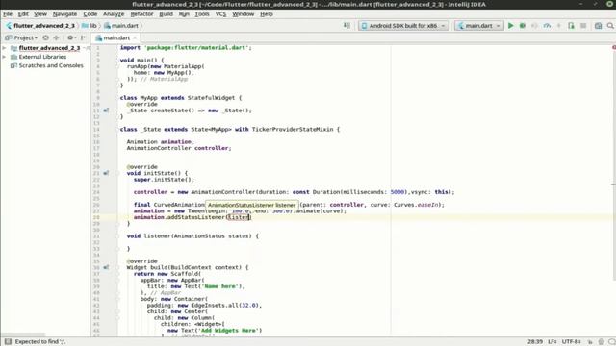The width and height of the screenshot is (616, 346).
Task: Click 'Expected to find' status bar message
Action: (x=40, y=342)
